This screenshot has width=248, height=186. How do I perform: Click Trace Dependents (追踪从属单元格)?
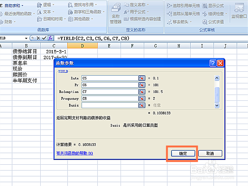(183, 14)
